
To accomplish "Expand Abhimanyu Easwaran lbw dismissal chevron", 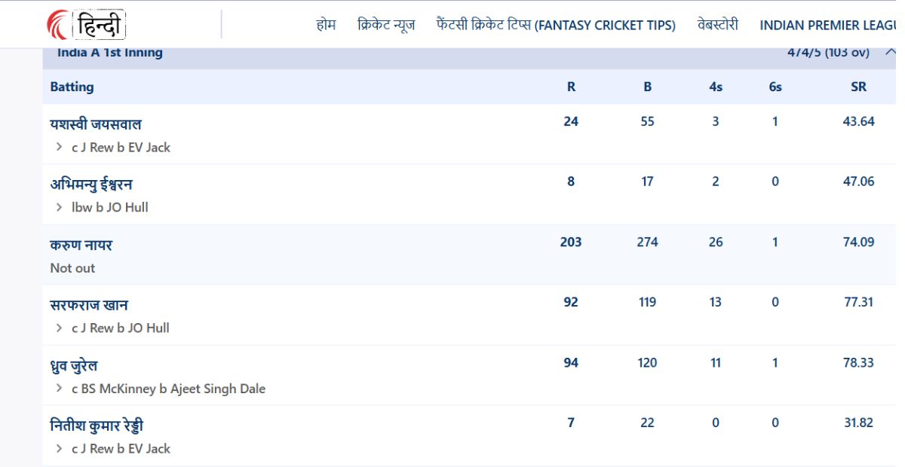I will [x=60, y=208].
